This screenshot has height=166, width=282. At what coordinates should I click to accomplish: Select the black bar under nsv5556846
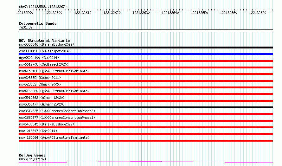146,48
